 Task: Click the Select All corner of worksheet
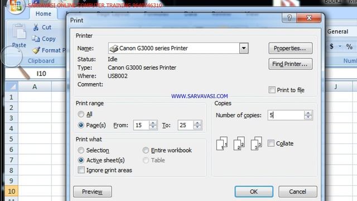(11, 87)
